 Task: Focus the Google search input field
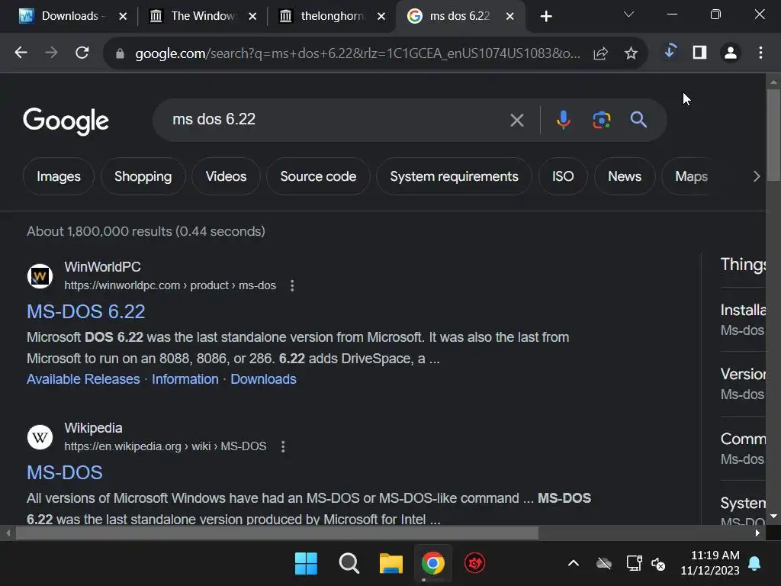[x=334, y=120]
